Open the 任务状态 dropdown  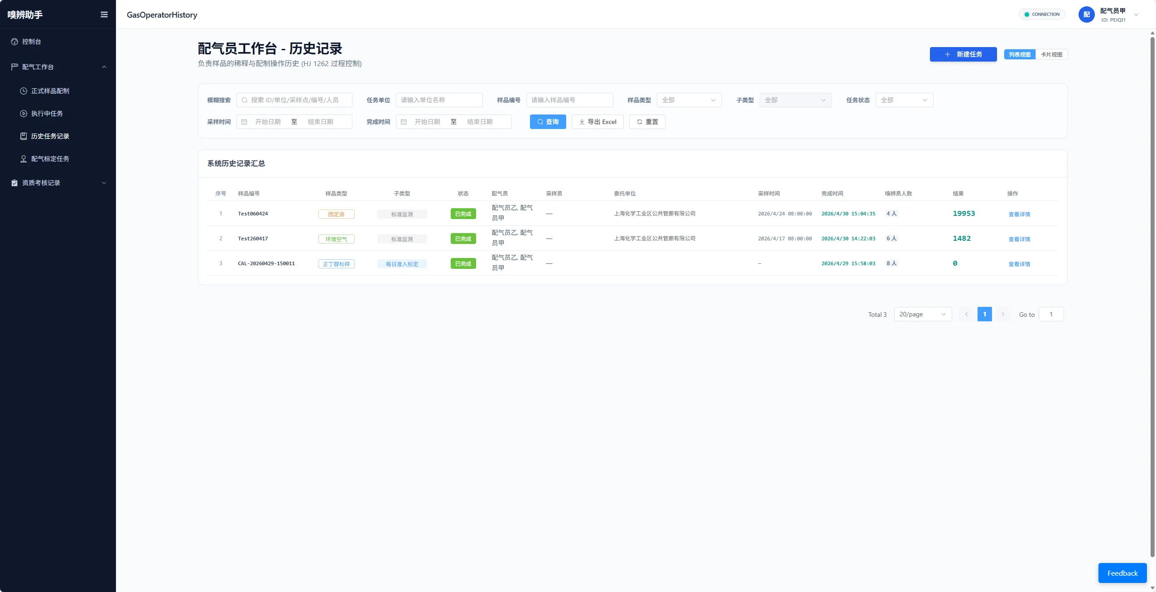pyautogui.click(x=904, y=100)
